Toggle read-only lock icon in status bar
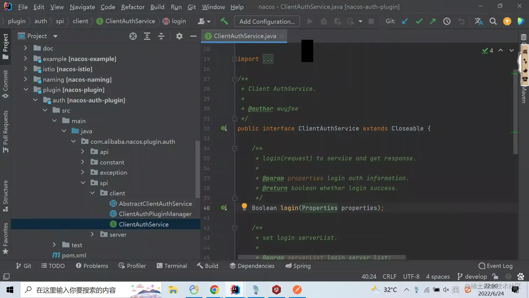 click(x=495, y=276)
